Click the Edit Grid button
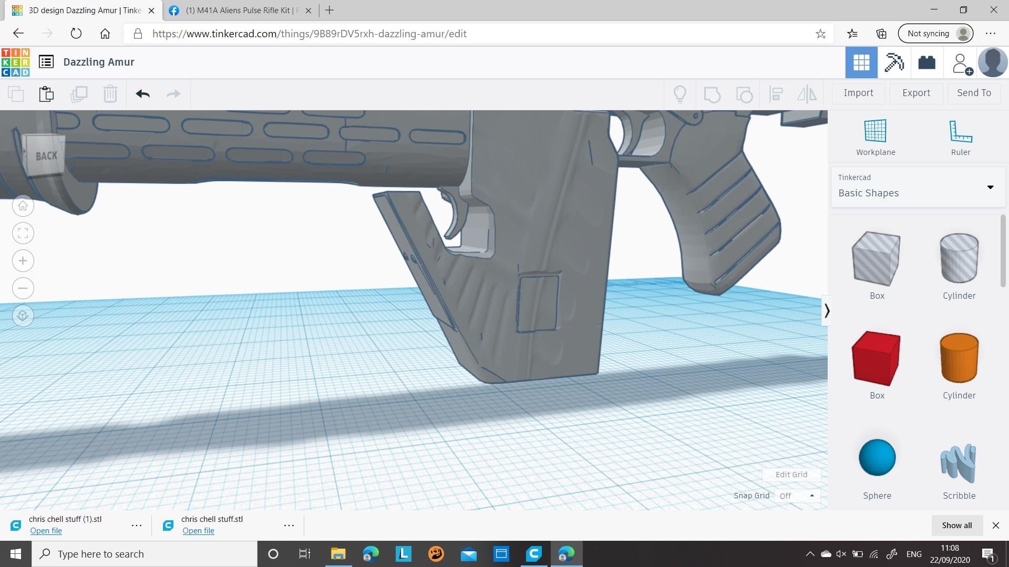Image resolution: width=1009 pixels, height=567 pixels. 791,475
